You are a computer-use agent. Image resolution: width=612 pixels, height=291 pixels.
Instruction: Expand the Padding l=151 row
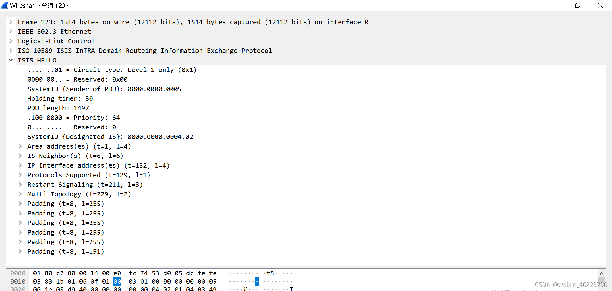click(20, 251)
